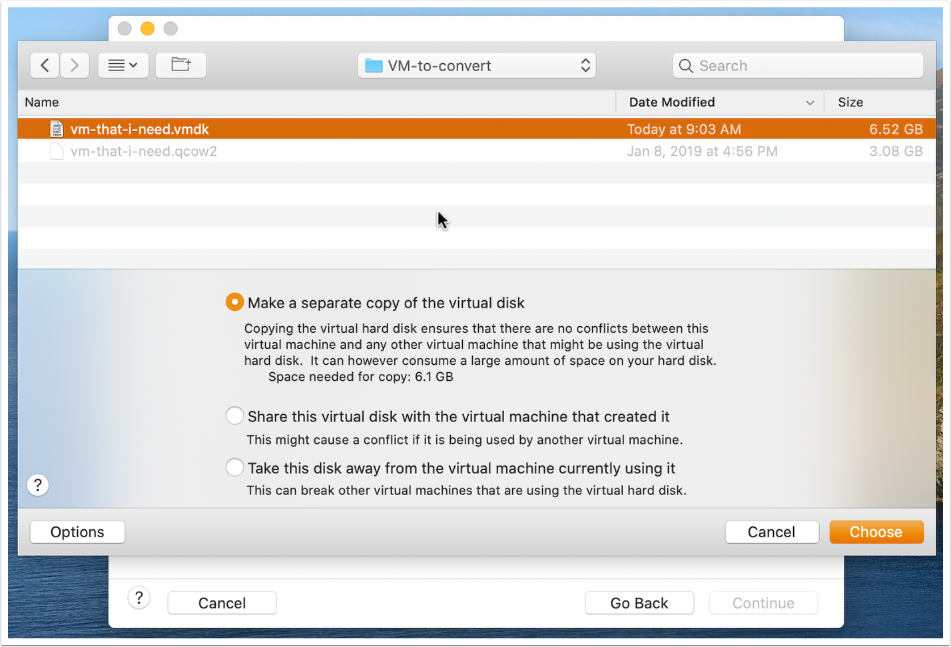Sort files by Name column header
Screen dimensions: 951x647
[42, 102]
